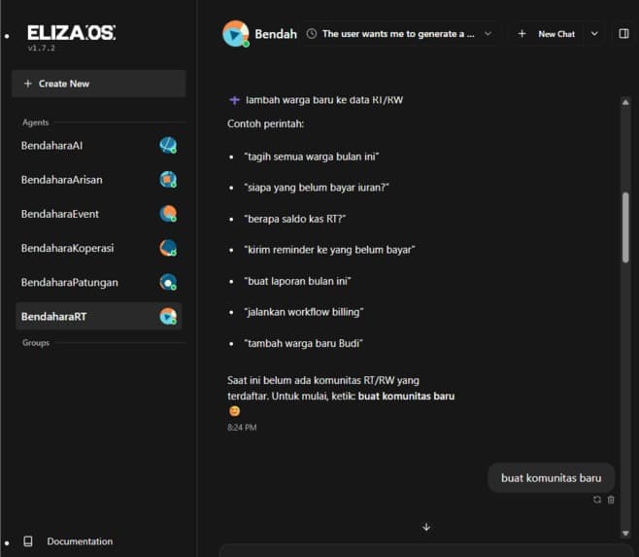Click the Create New button
Image resolution: width=639 pixels, height=557 pixels.
99,84
